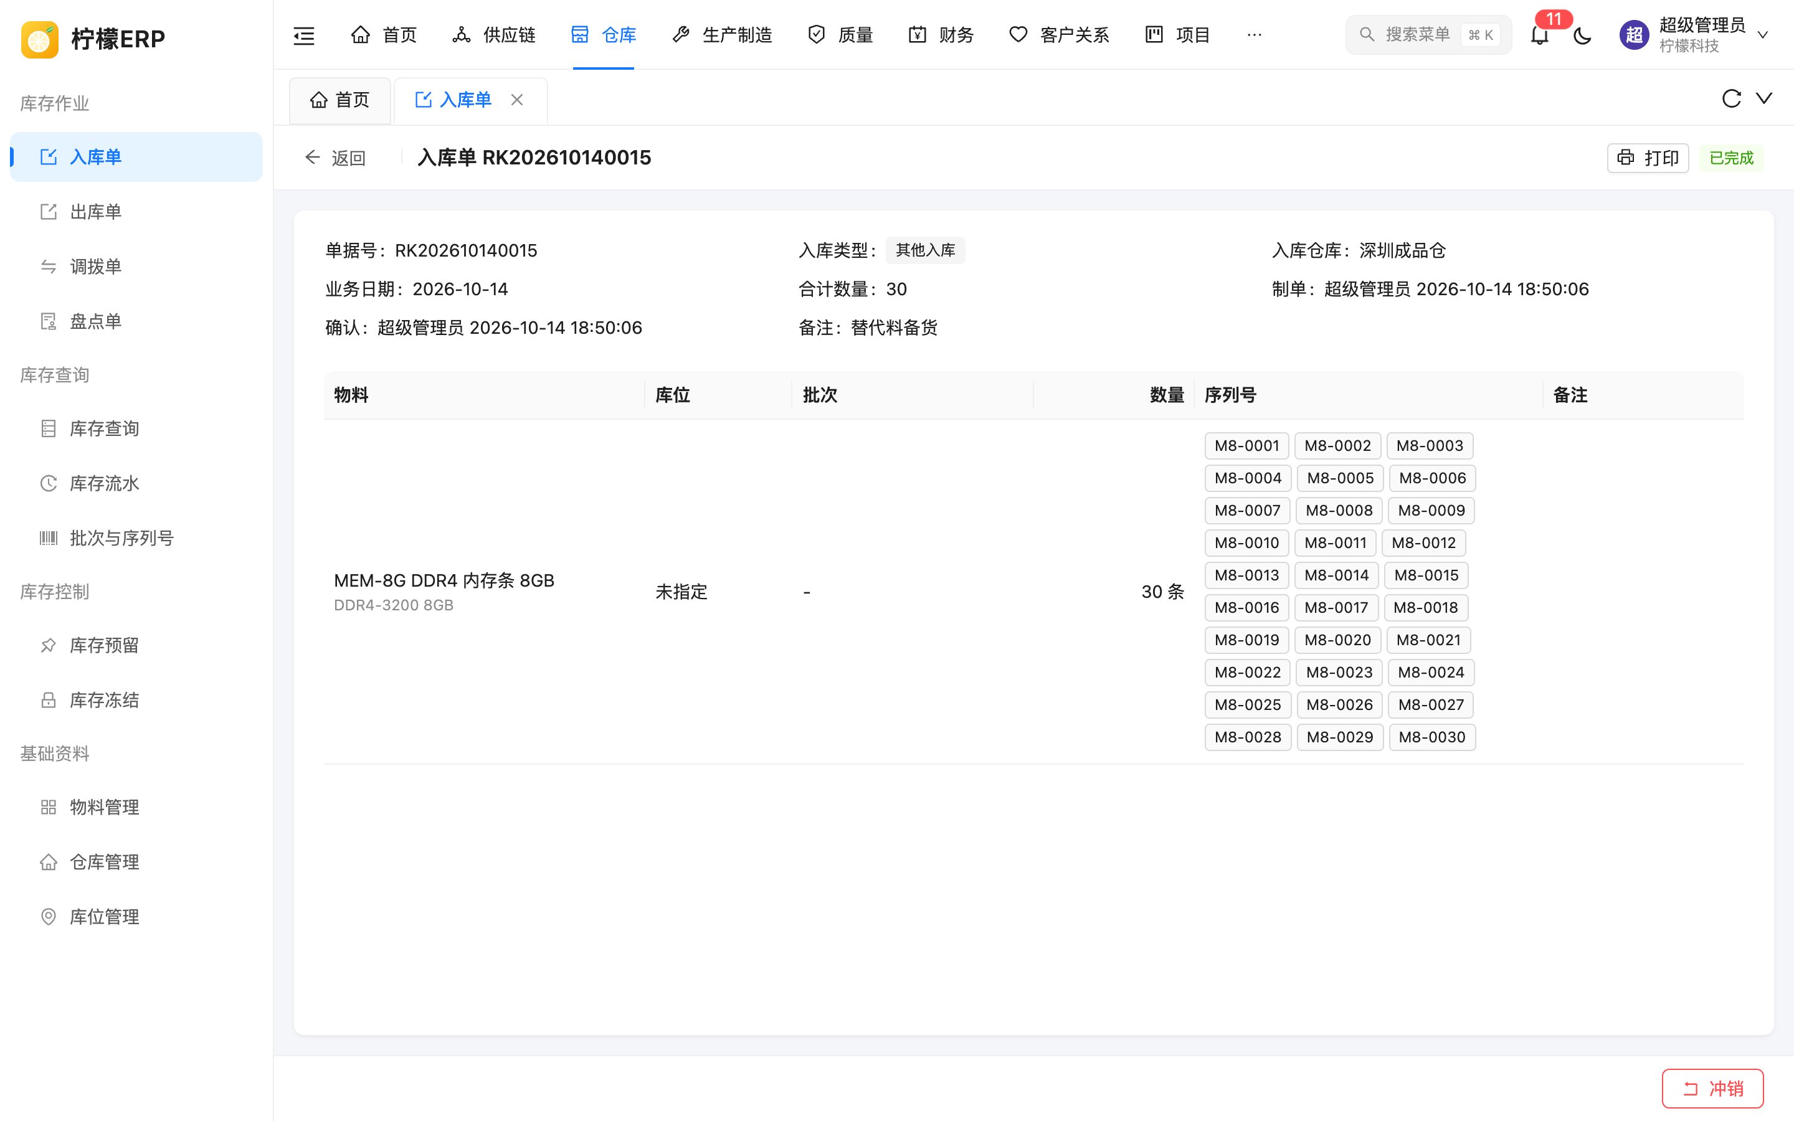Viewport: 1794px width, 1121px height.
Task: Click the 冲销 button
Action: click(x=1712, y=1087)
